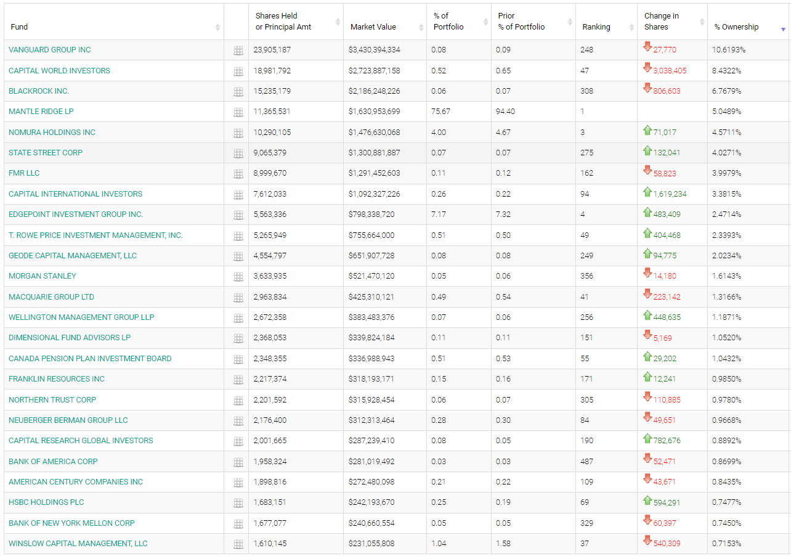
Task: Sort by Market Value column
Action: point(385,22)
